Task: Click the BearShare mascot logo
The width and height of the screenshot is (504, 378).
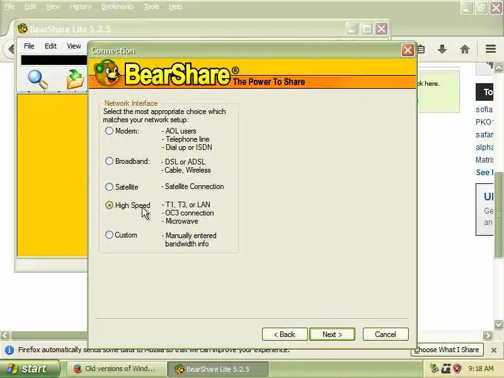Action: point(107,72)
